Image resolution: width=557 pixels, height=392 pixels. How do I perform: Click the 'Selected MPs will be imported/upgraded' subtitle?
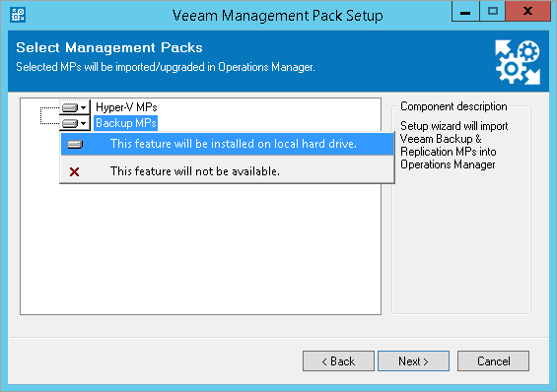coord(166,67)
